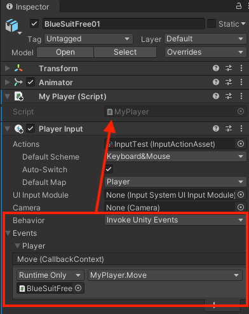This screenshot has width=249, height=314.
Task: Open the My Player preset settings icon
Action: (229, 96)
